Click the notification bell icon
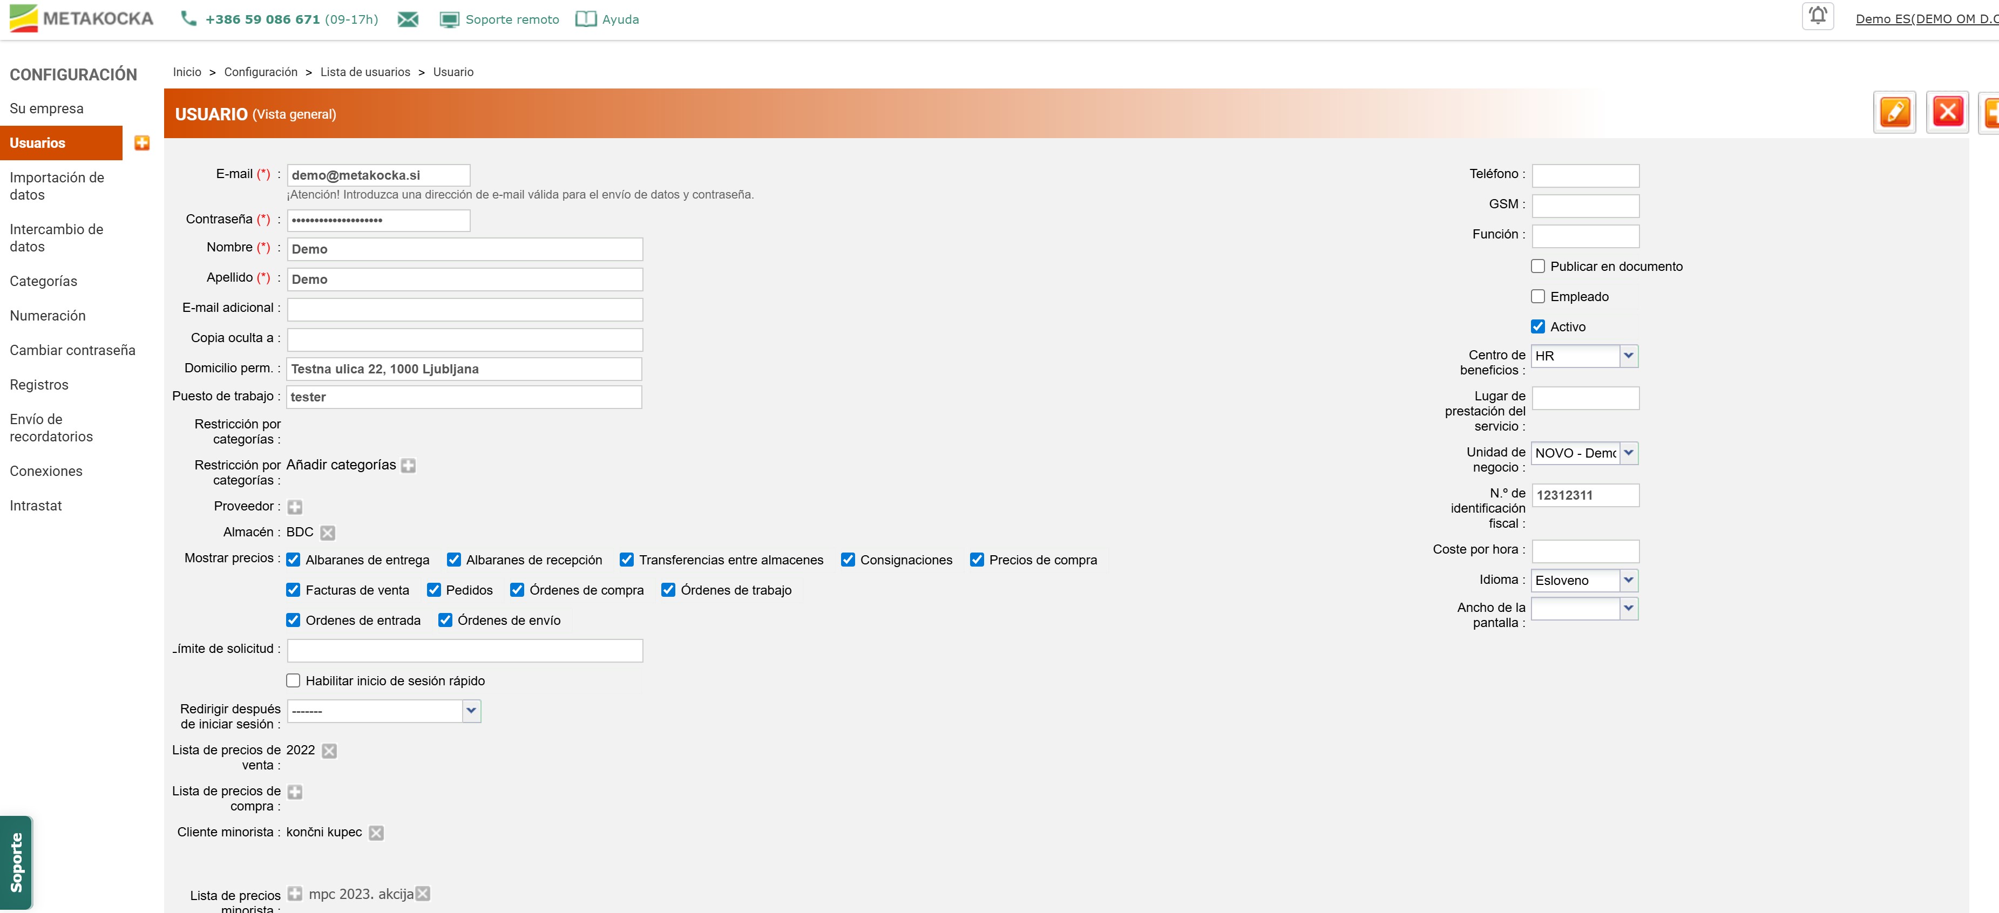Screen dimensions: 1999x913 click(x=1817, y=16)
